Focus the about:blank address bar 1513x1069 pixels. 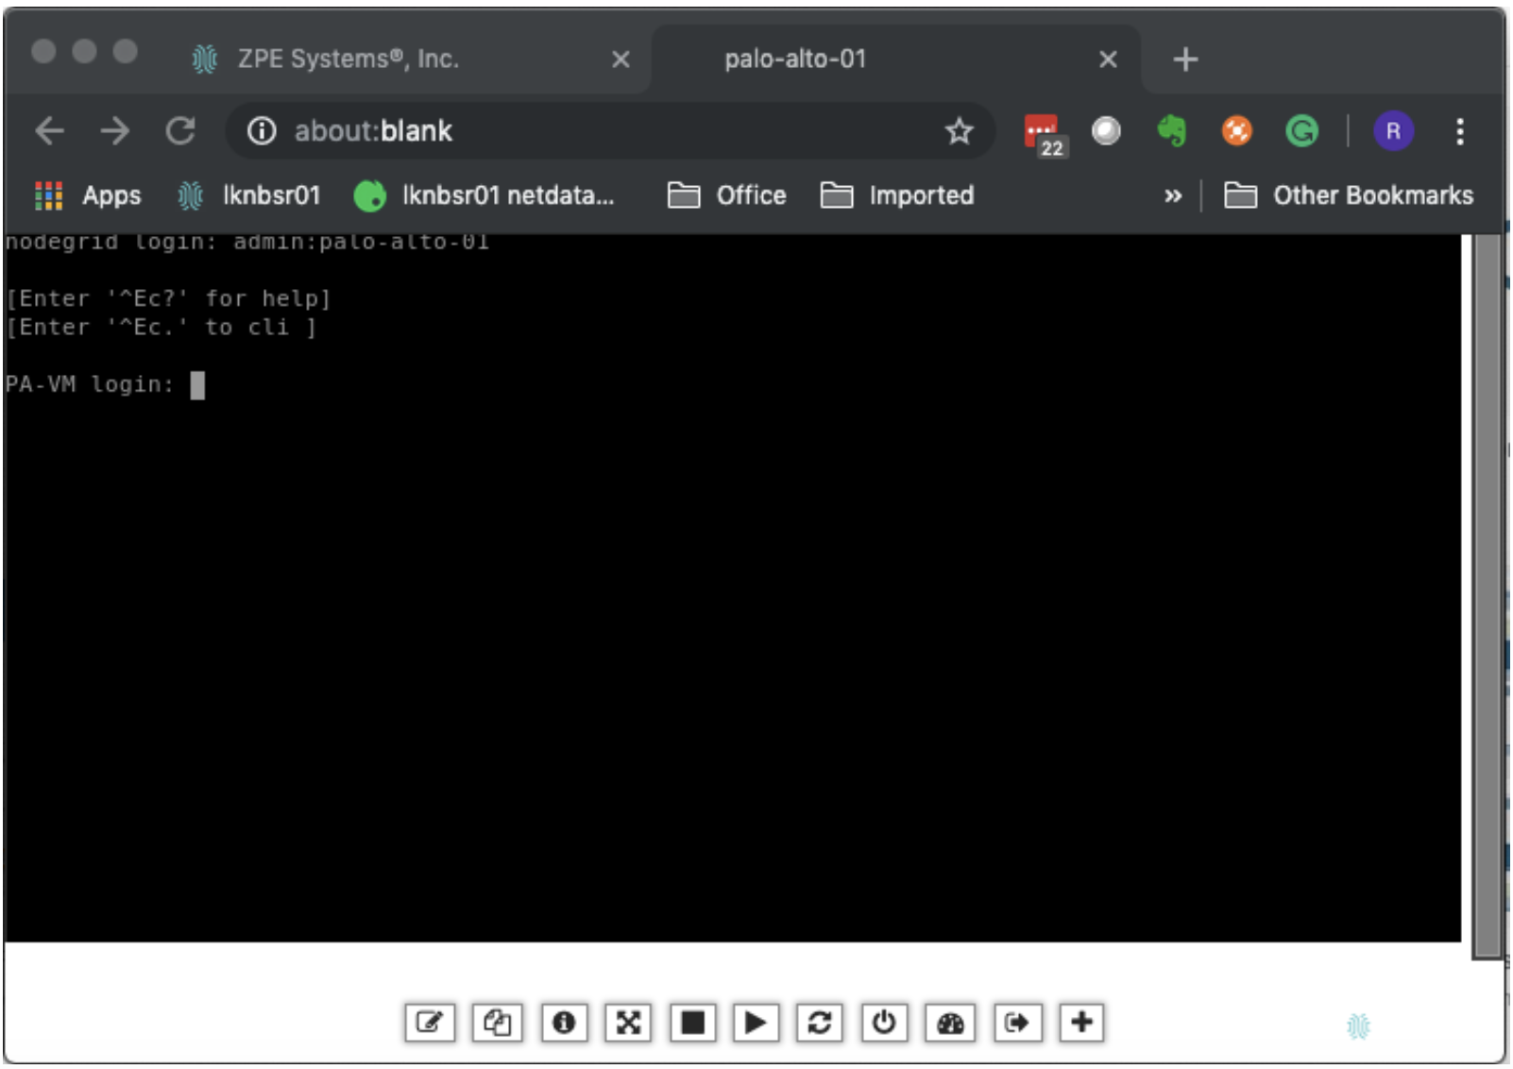point(609,130)
